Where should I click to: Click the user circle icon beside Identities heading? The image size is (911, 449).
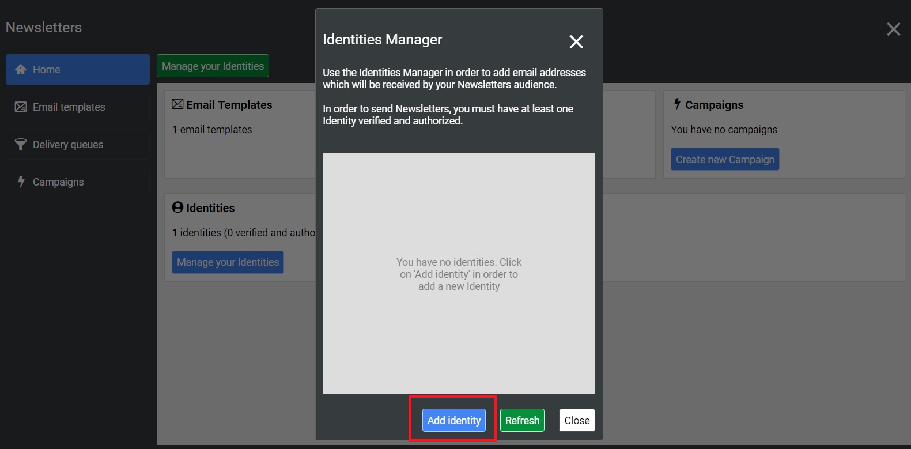(177, 207)
